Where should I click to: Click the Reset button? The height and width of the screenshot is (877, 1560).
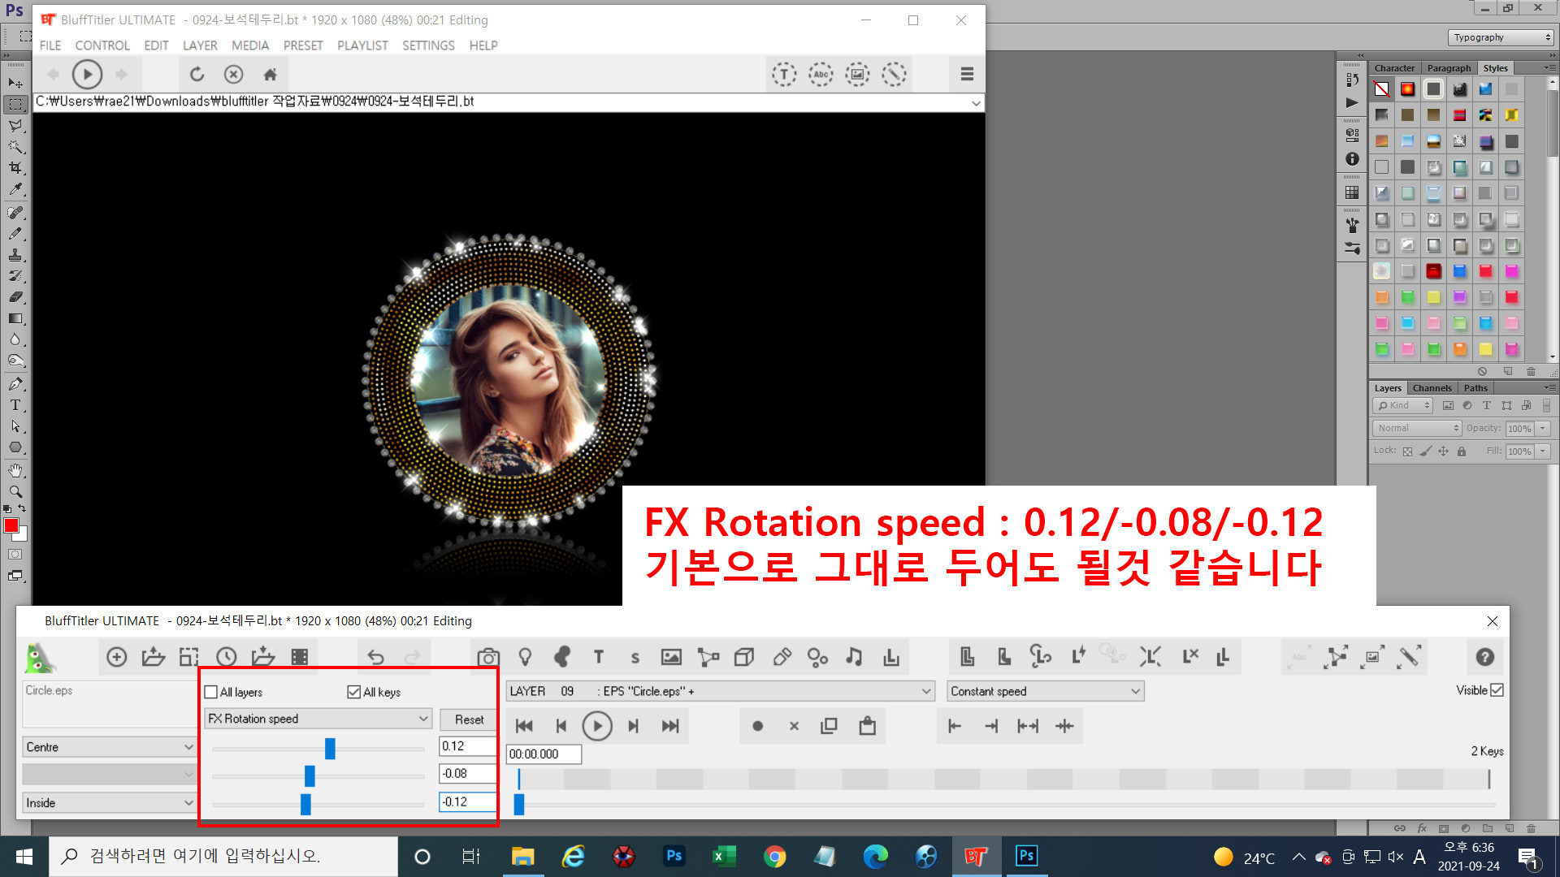tap(469, 719)
